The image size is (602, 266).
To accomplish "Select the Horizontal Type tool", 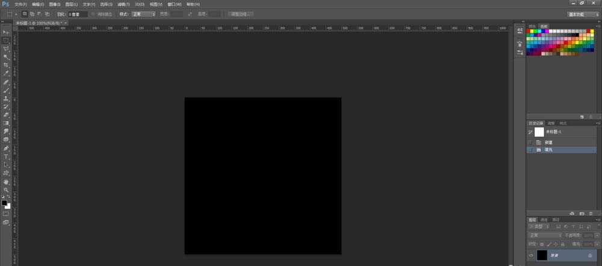I will (6, 156).
